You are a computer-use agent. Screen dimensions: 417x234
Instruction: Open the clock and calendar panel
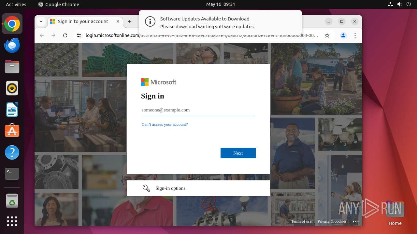221,4
